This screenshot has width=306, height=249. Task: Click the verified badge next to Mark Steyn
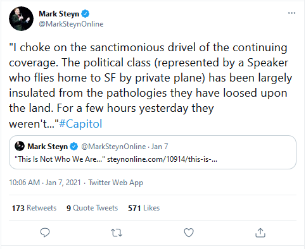(x=86, y=14)
